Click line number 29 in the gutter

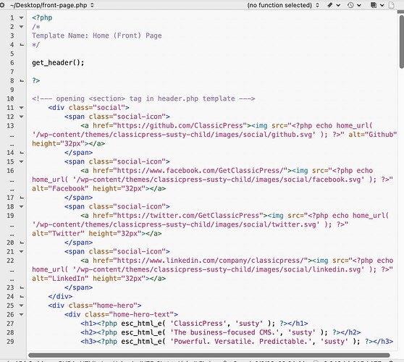[10, 342]
